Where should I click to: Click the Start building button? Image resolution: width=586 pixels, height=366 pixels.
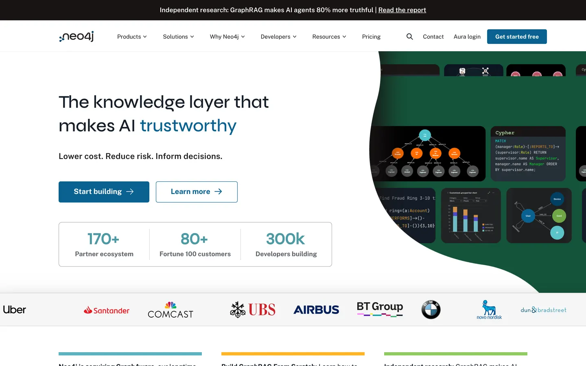(104, 192)
